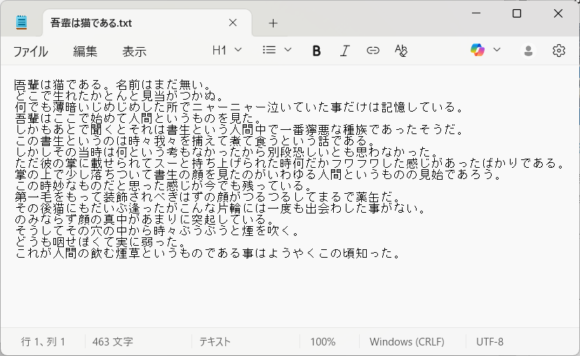Viewport: 580px width, 356px height.
Task: Click the 463 文字 character count
Action: (112, 341)
